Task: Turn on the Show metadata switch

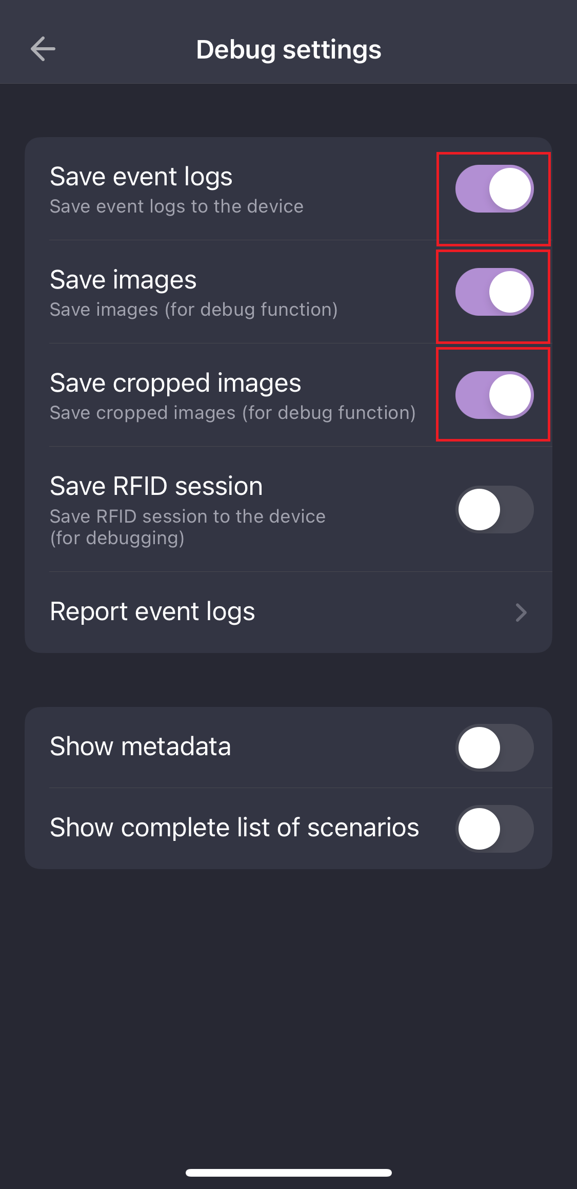Action: [494, 747]
